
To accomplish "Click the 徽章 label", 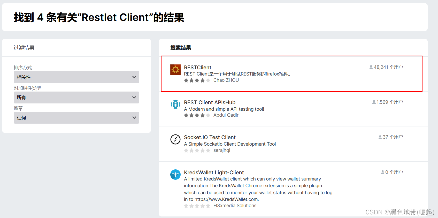I will (x=18, y=108).
